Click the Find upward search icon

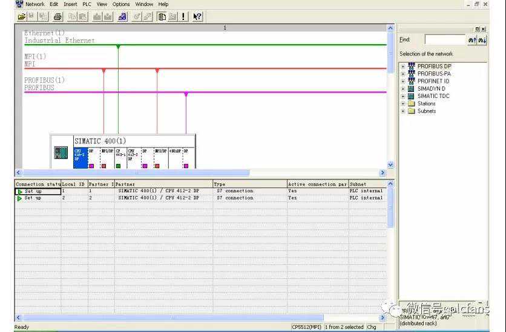472,40
